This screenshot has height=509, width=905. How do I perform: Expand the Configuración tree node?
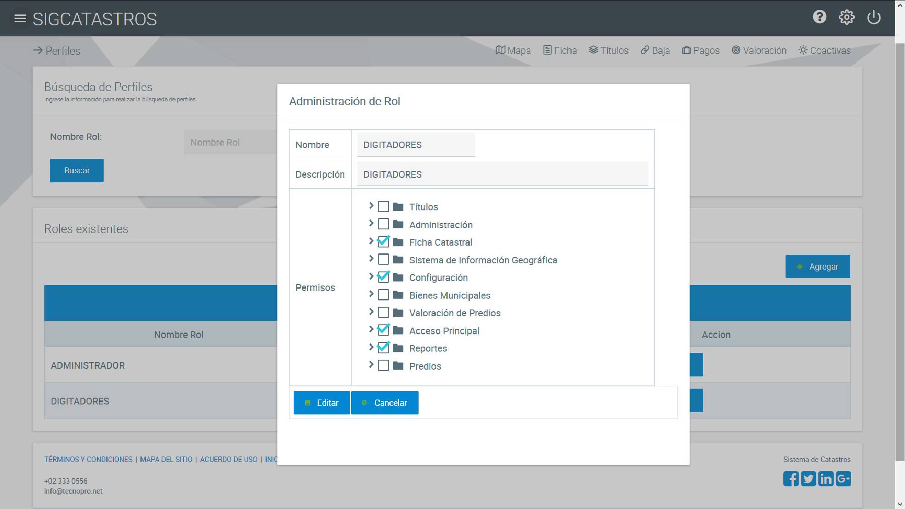tap(371, 276)
